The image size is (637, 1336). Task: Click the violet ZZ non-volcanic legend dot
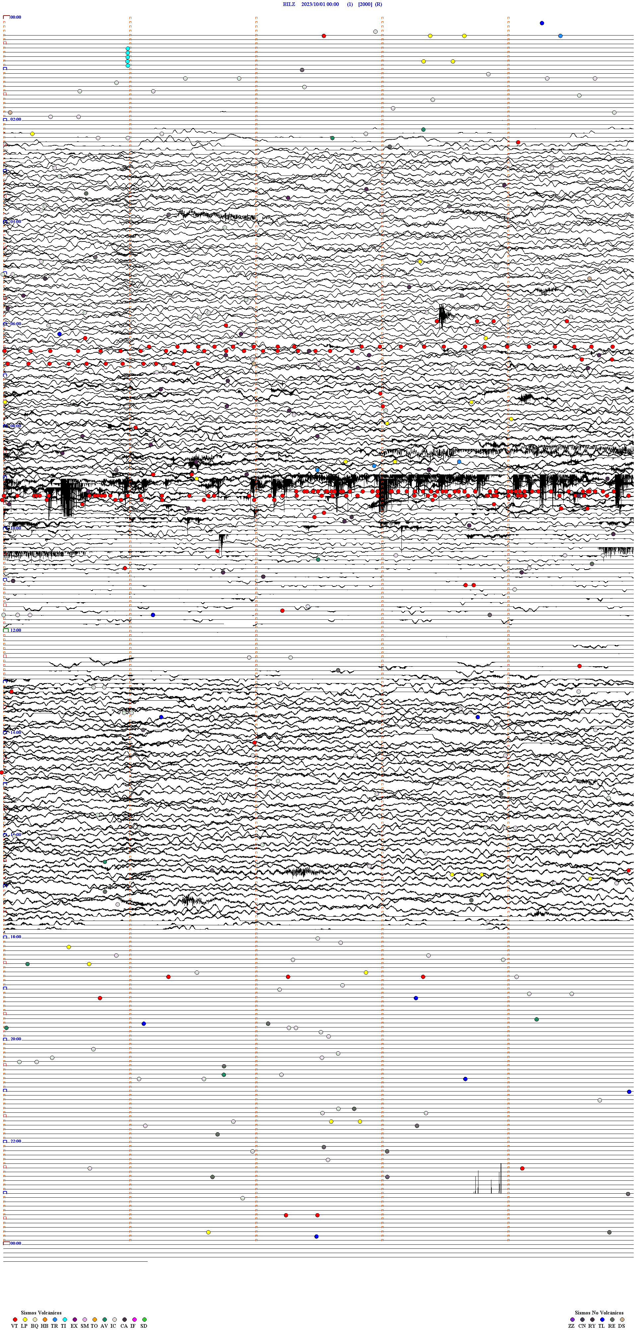(x=572, y=1319)
